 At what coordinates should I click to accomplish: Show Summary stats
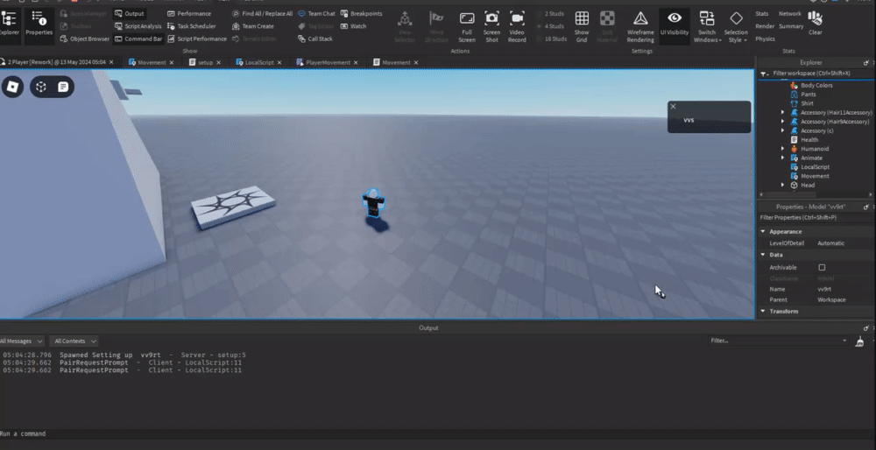791,26
